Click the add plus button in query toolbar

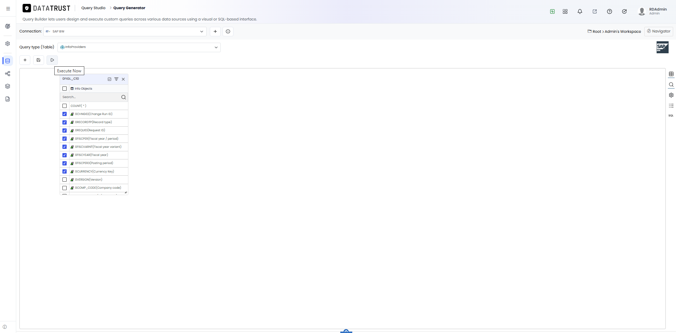[25, 60]
